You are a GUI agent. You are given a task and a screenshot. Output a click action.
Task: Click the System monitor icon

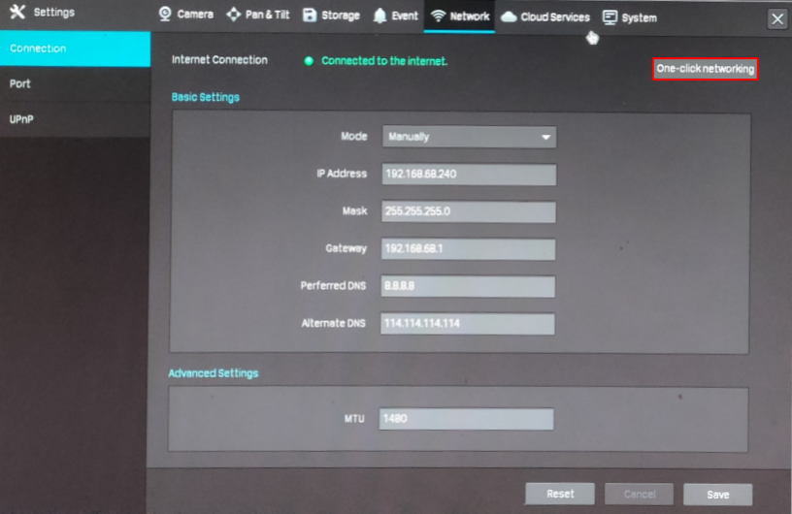(610, 17)
